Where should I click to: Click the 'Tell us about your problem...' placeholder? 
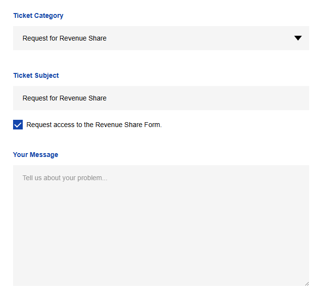click(65, 178)
